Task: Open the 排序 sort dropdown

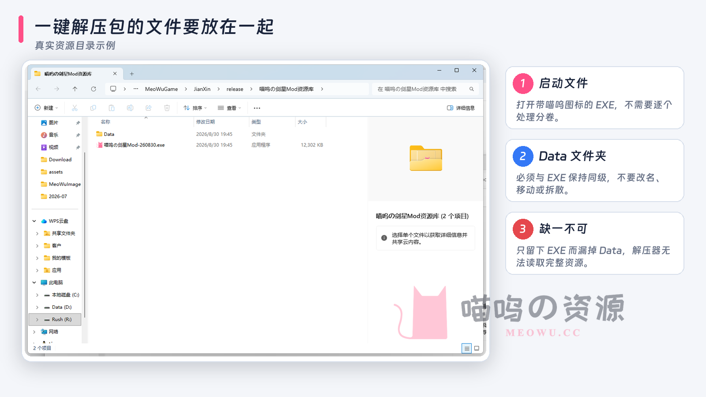Action: click(x=195, y=108)
